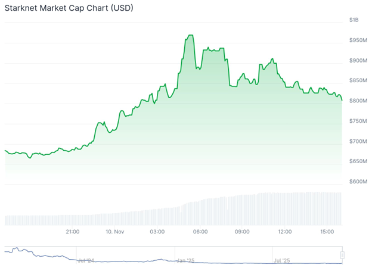372x271 pixels.
Task: Click the range navigator's right handle
Action: click(x=342, y=256)
